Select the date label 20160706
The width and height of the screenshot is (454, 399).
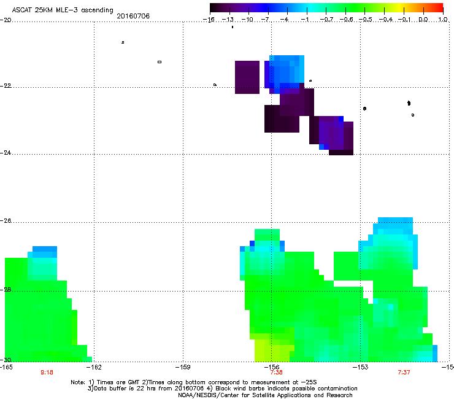point(133,16)
